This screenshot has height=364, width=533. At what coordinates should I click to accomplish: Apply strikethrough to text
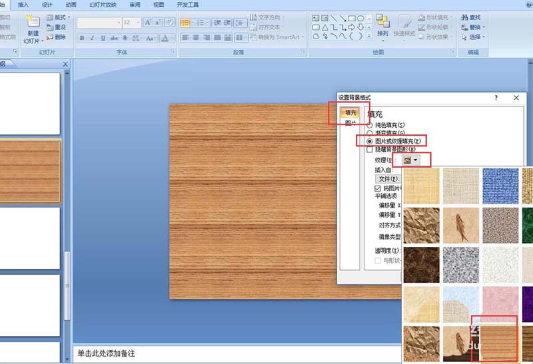(114, 38)
